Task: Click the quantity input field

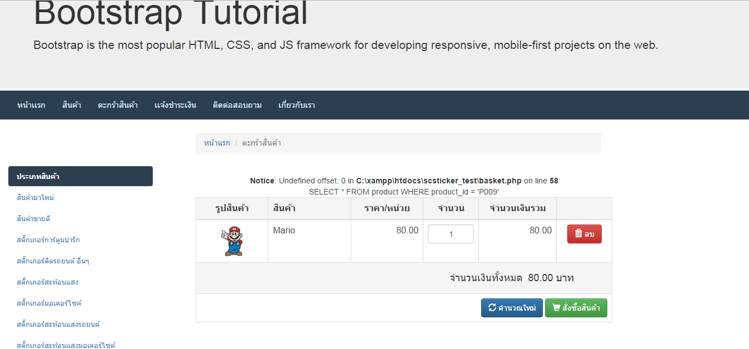Action: 451,234
